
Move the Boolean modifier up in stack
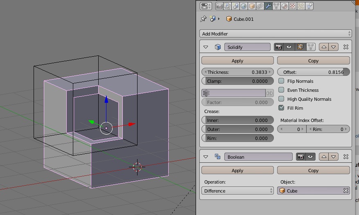click(324, 157)
